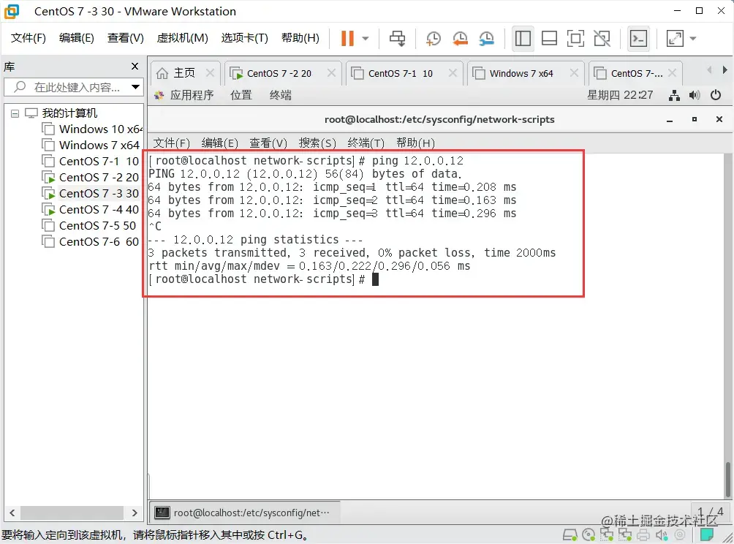This screenshot has height=544, width=734.
Task: Open the snapshot manager
Action: pos(487,39)
